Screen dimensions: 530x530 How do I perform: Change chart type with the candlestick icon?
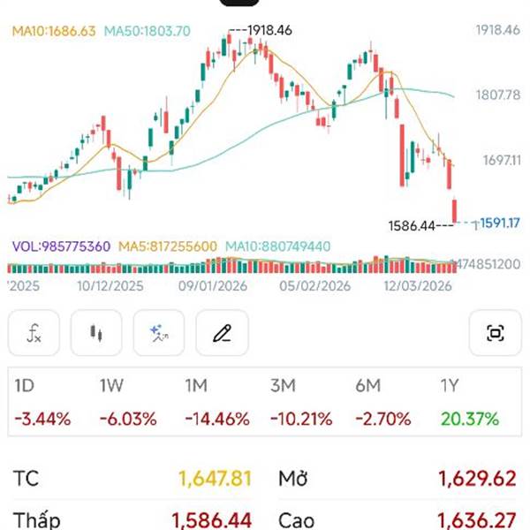click(97, 333)
